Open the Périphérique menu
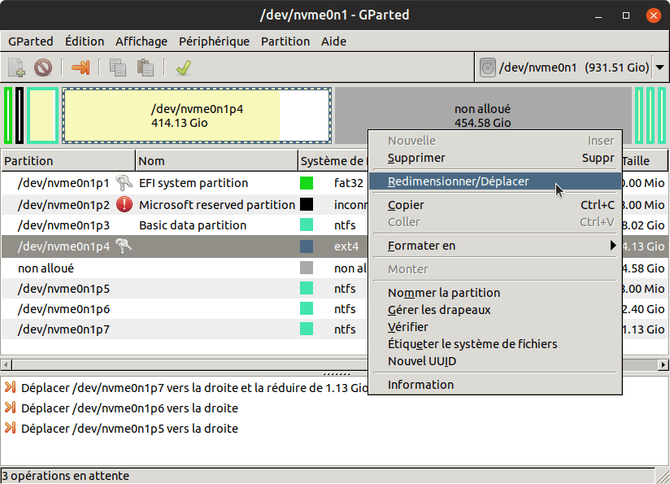The width and height of the screenshot is (670, 484). pos(214,41)
